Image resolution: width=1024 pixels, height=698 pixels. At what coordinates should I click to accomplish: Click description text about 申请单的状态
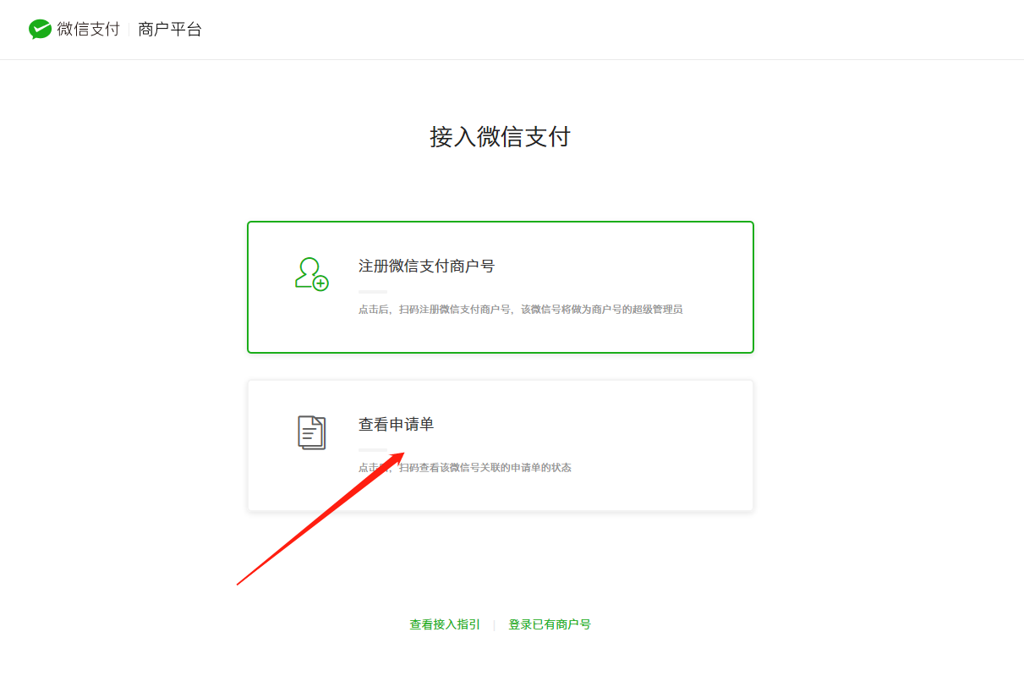pyautogui.click(x=464, y=468)
